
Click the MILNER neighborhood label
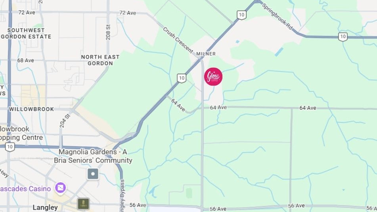(206, 54)
